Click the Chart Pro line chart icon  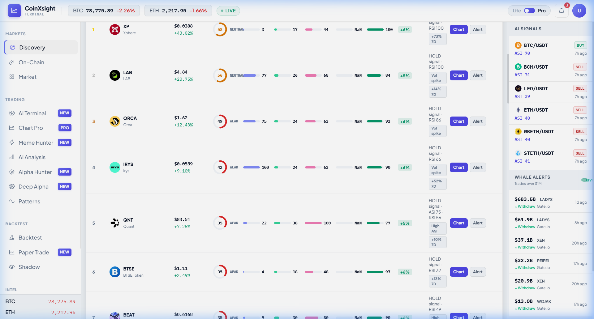coord(12,128)
